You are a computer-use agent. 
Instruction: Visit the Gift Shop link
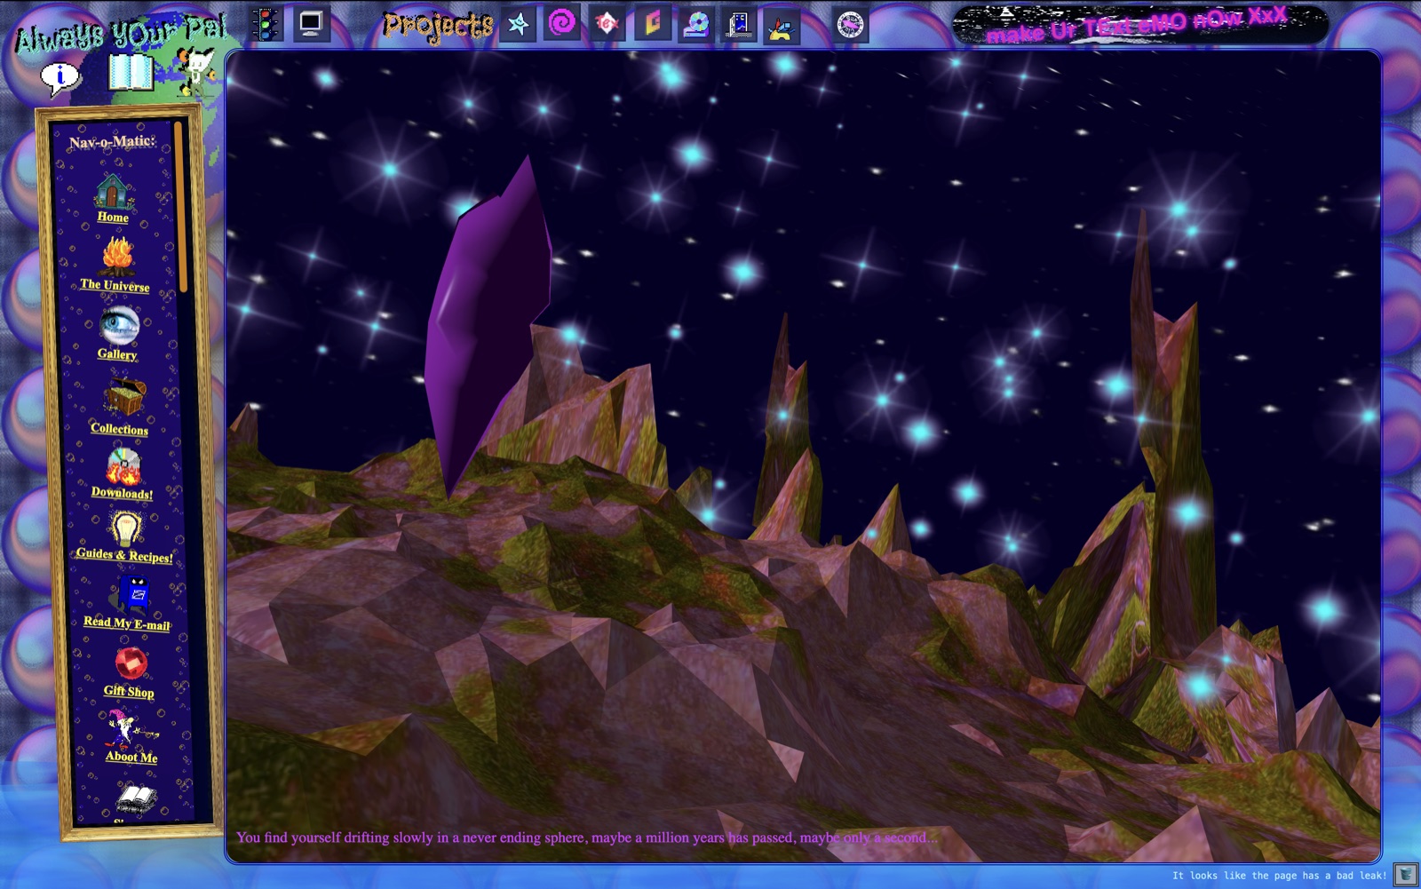click(129, 691)
